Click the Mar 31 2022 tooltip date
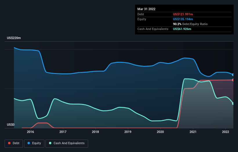The height and width of the screenshot is (152, 238). tap(146, 9)
